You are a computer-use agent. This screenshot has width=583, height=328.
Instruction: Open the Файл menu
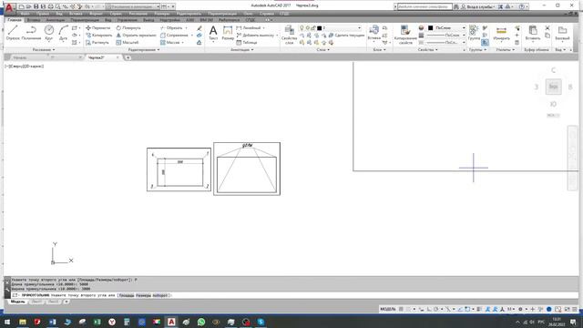(x=25, y=14)
